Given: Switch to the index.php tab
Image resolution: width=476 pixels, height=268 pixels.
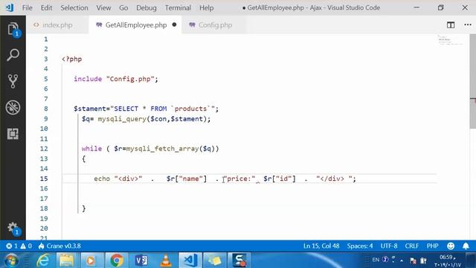Looking at the screenshot, I should coord(57,25).
